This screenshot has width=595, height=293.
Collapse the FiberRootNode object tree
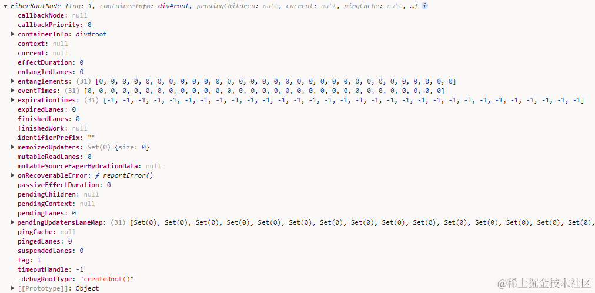pos(6,6)
